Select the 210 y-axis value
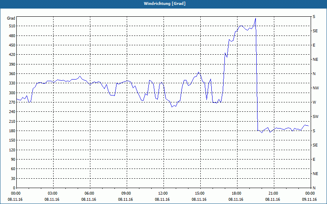 (x=12, y=121)
